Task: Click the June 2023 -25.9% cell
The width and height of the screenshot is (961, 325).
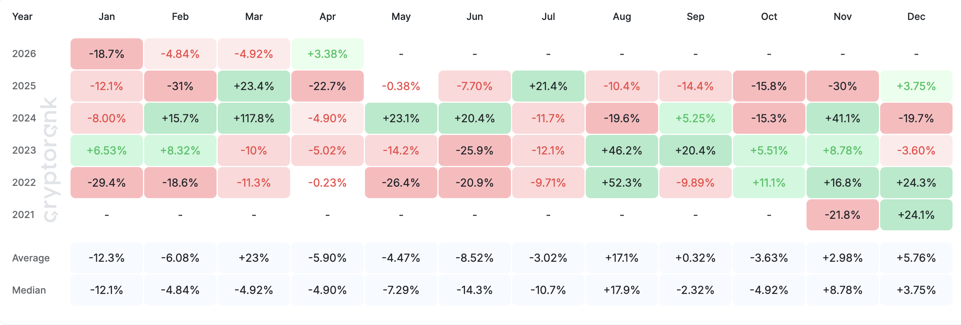Action: coord(475,151)
